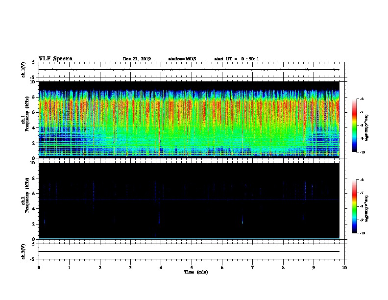Click the ch.2 spectrogram "10" kHz tick label
Image resolution: width=388 pixels, height=300 pixels.
tap(33, 163)
